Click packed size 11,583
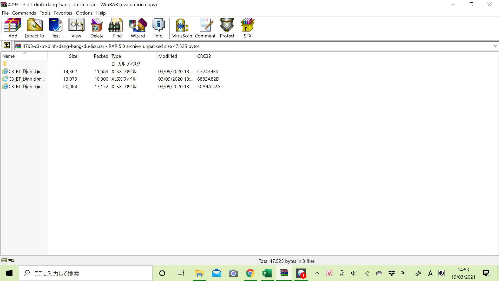Image resolution: width=499 pixels, height=281 pixels. click(x=101, y=71)
